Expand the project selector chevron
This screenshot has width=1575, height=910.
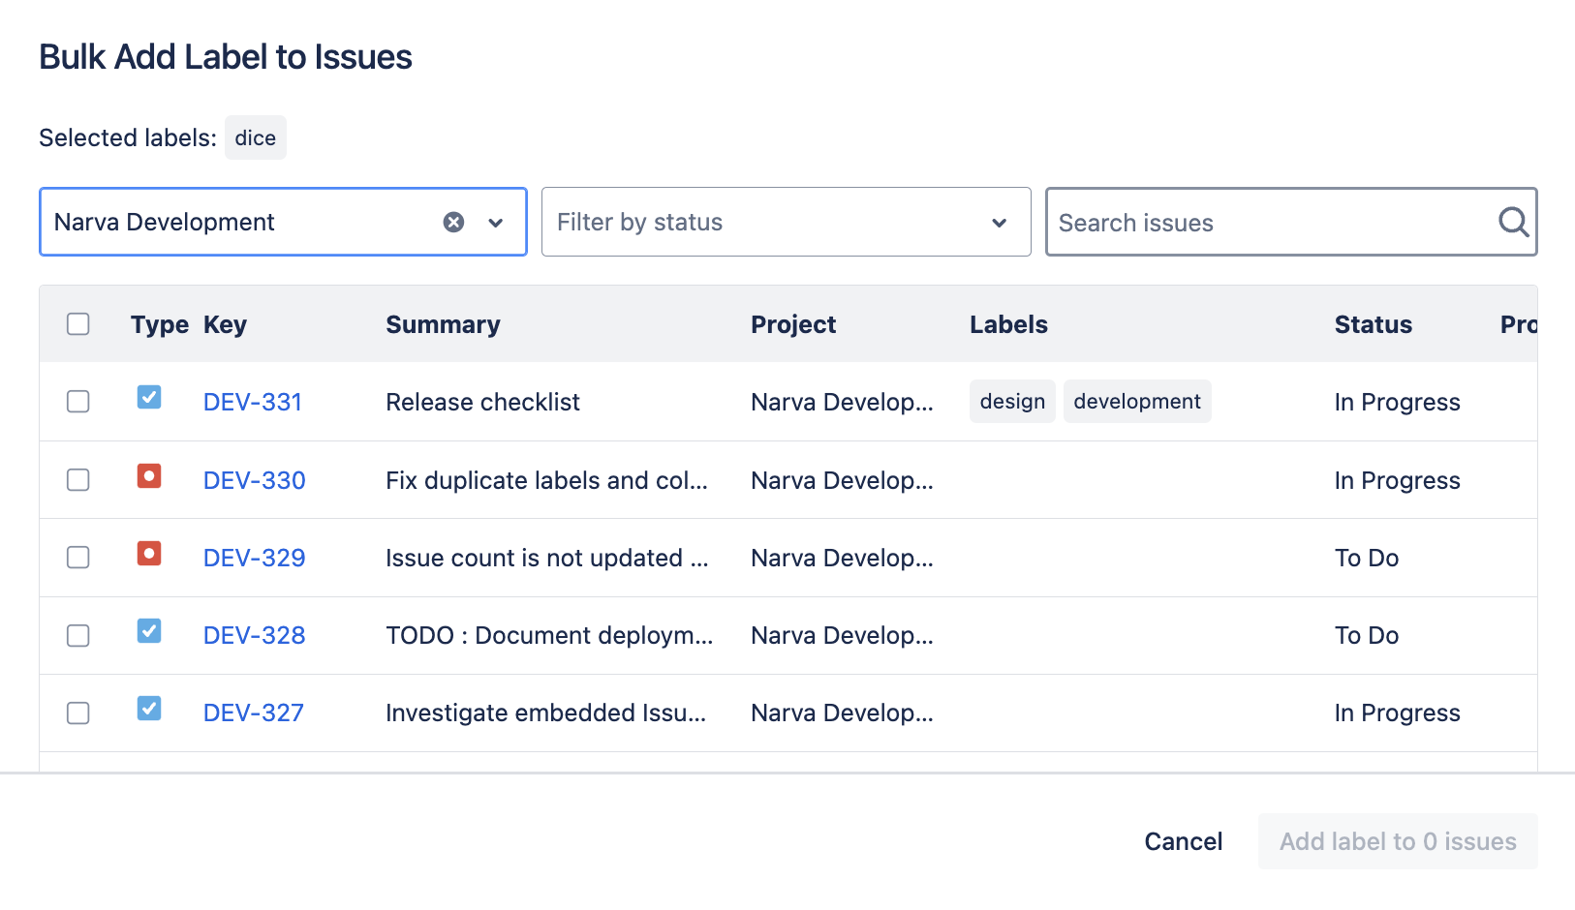(x=496, y=222)
